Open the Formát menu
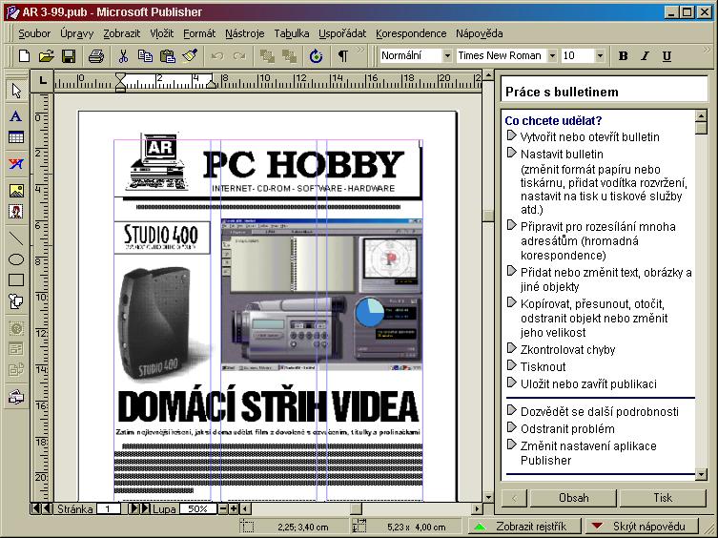 [x=199, y=33]
